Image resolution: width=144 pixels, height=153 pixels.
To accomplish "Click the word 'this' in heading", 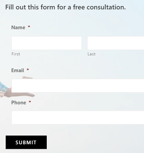I will [33, 7].
